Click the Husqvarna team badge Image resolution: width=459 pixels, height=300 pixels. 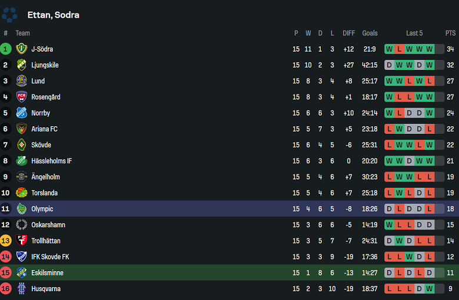click(x=22, y=289)
